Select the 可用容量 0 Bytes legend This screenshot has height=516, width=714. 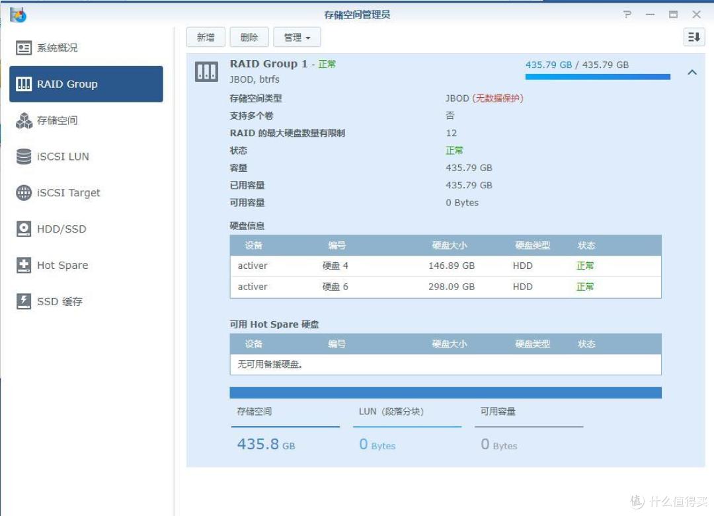pos(529,429)
